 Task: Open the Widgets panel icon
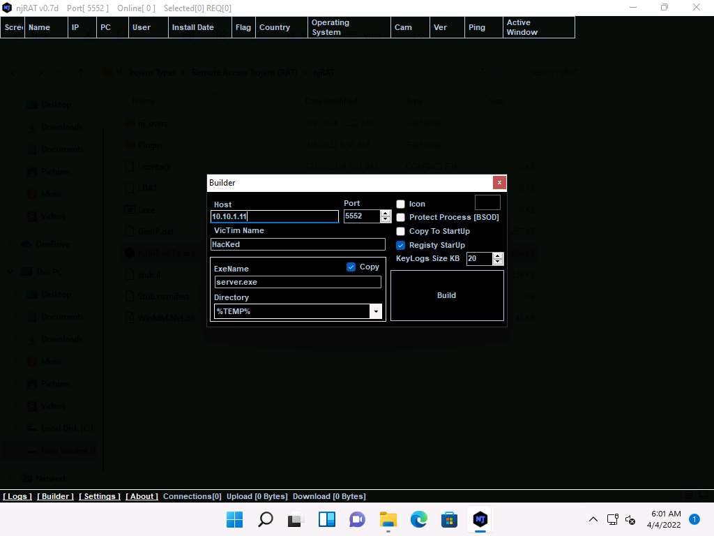pyautogui.click(x=327, y=519)
